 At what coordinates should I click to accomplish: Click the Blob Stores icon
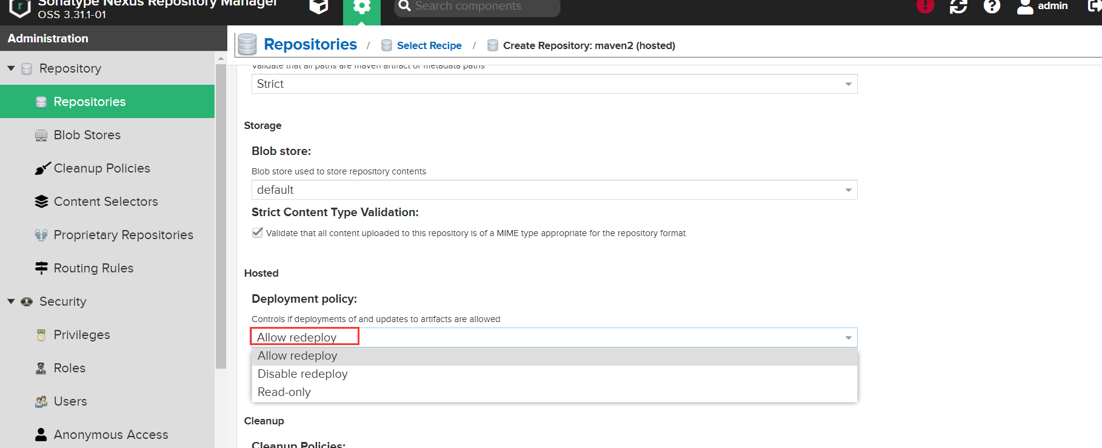pyautogui.click(x=41, y=136)
